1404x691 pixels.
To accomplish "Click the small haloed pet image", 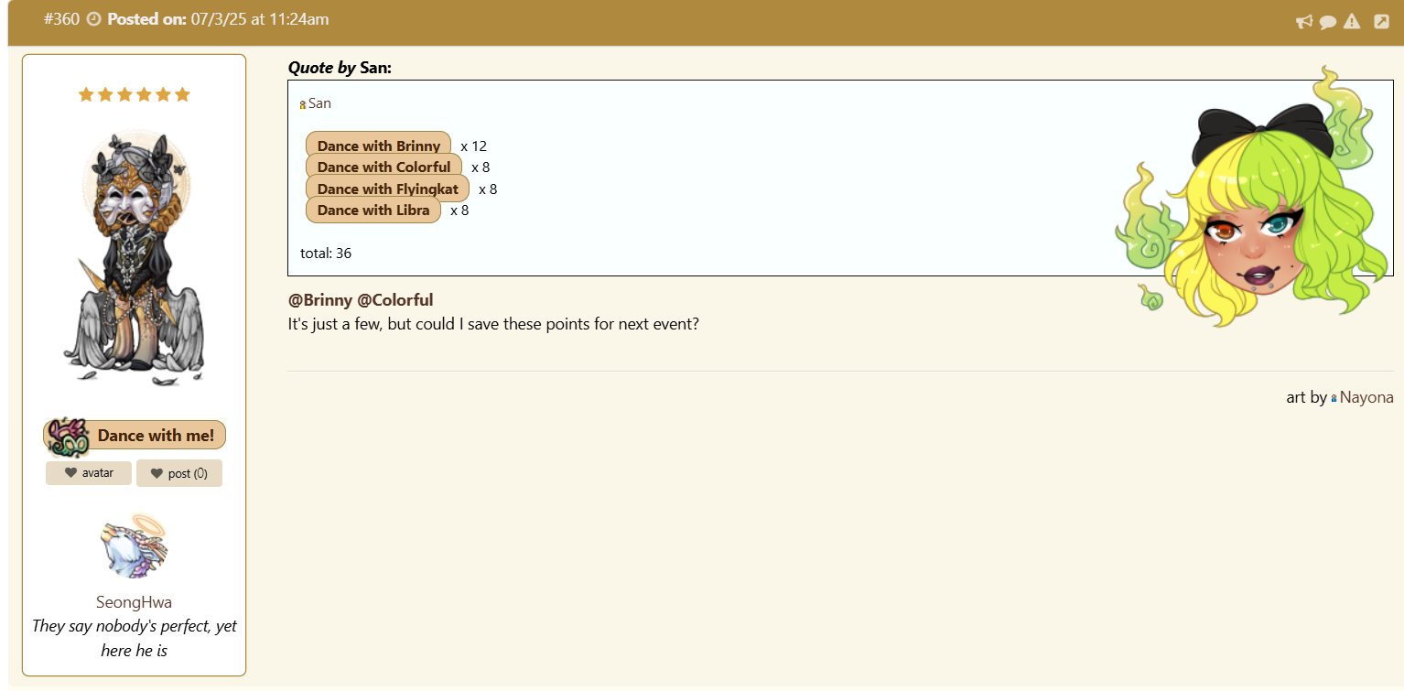I will (135, 546).
